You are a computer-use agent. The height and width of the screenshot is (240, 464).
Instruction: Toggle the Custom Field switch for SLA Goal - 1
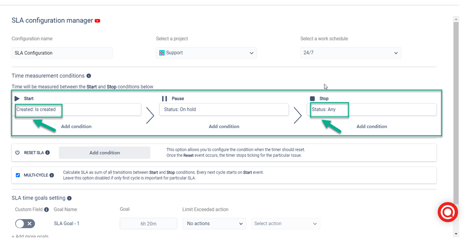[25, 224]
